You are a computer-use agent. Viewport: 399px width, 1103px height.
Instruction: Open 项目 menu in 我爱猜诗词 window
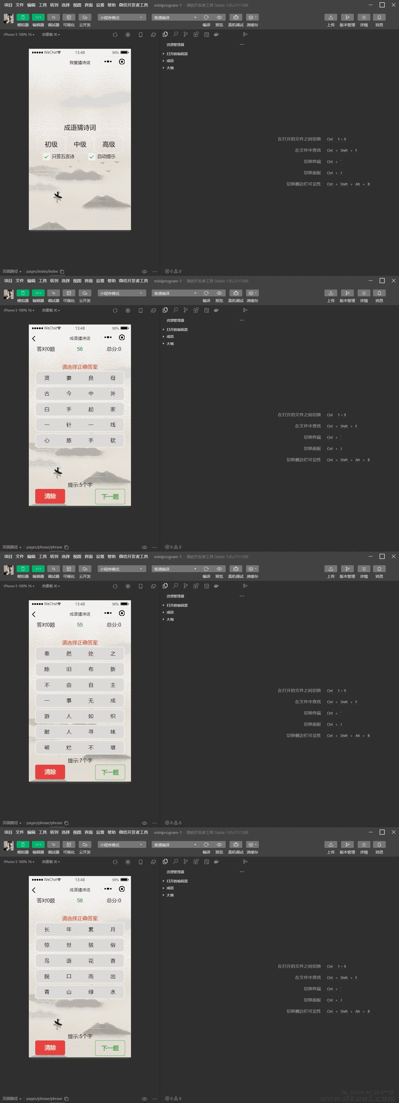pos(8,5)
